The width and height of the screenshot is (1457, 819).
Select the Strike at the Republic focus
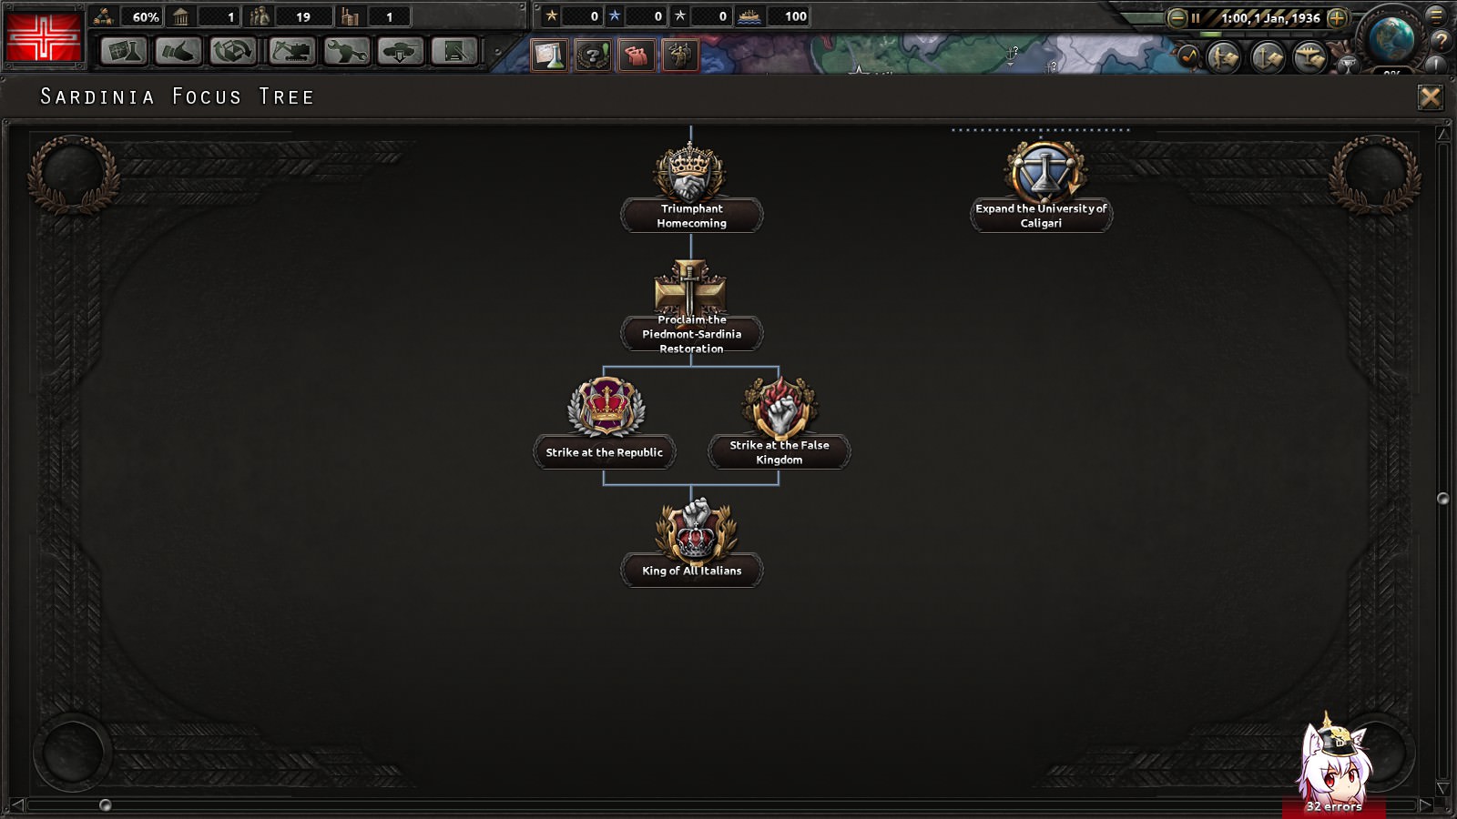coord(605,452)
